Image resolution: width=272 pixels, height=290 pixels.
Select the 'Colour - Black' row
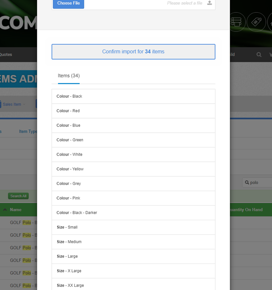(133, 96)
